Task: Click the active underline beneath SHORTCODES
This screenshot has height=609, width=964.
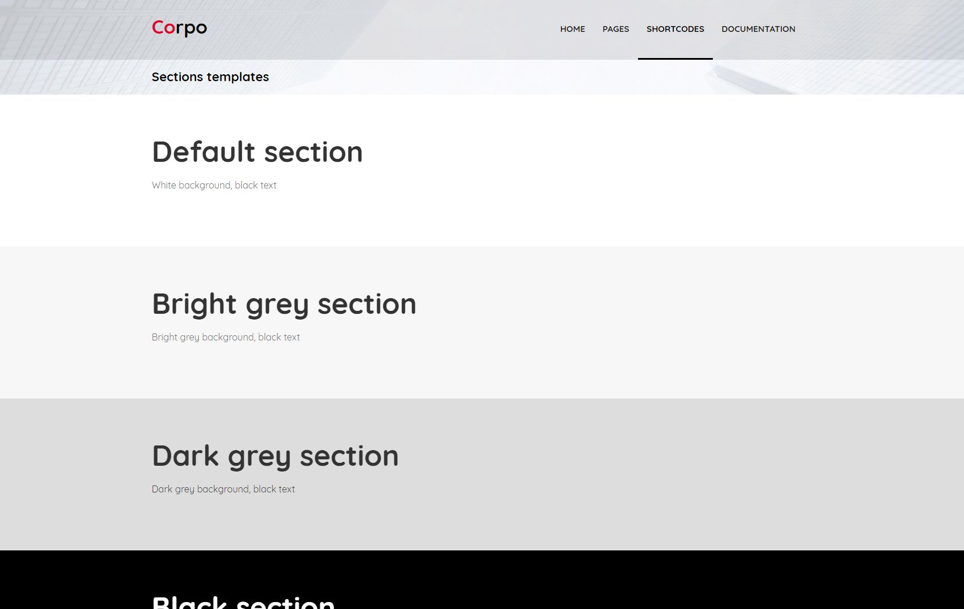Action: pyautogui.click(x=675, y=58)
